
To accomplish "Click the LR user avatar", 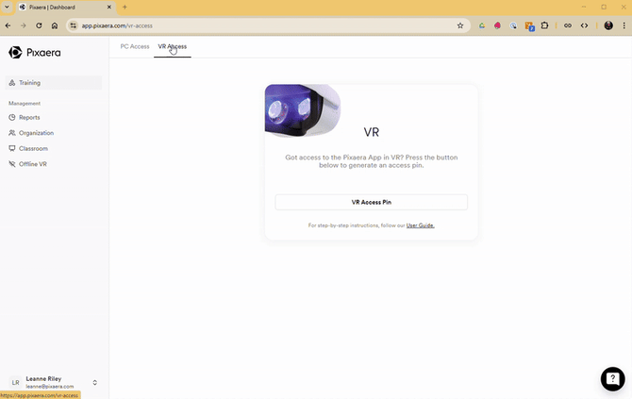I will (15, 382).
